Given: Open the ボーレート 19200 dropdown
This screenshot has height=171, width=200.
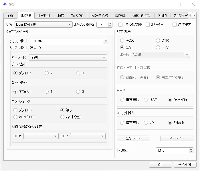Looking at the screenshot, I should (x=68, y=57).
